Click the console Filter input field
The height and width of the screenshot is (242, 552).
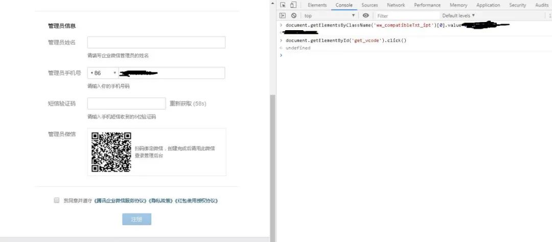coord(407,15)
